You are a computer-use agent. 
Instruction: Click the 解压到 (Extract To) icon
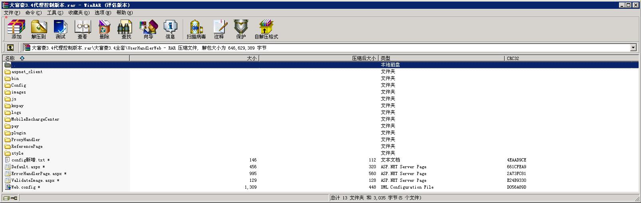(x=38, y=29)
